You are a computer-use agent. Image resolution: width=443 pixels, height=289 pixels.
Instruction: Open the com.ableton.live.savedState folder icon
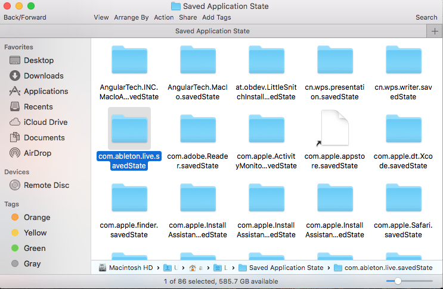(x=129, y=128)
